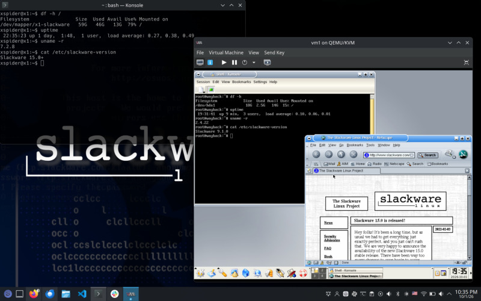This screenshot has height=301, width=481.
Task: Open Visual Studio Code from host taskbar
Action: coord(82,294)
